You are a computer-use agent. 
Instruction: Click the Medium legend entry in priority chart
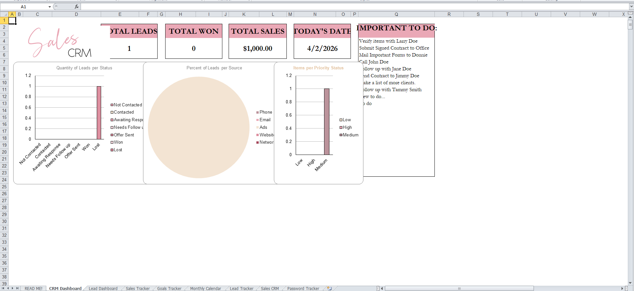coord(349,135)
